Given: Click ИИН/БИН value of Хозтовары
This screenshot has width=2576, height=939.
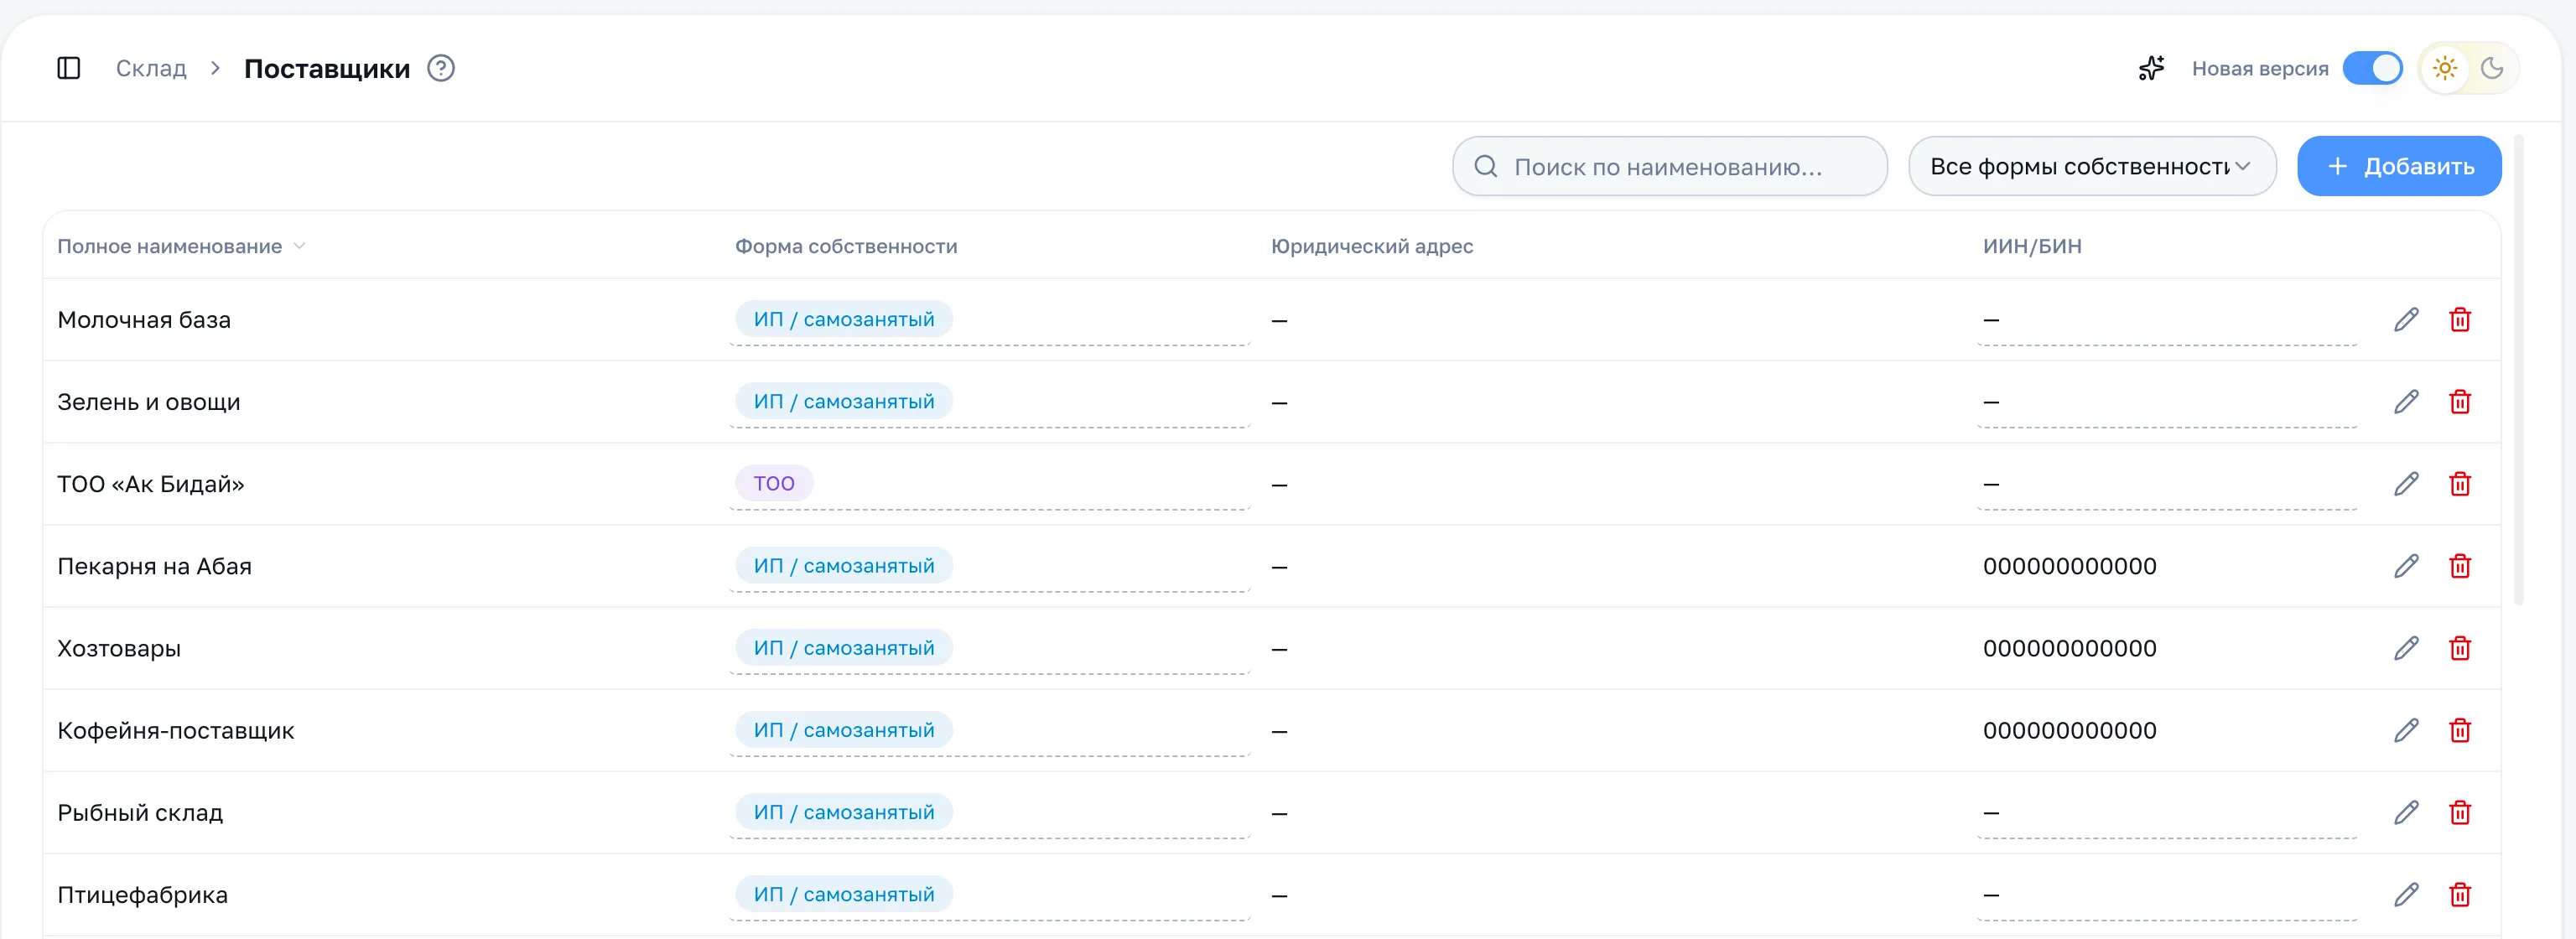Looking at the screenshot, I should click(x=2069, y=648).
